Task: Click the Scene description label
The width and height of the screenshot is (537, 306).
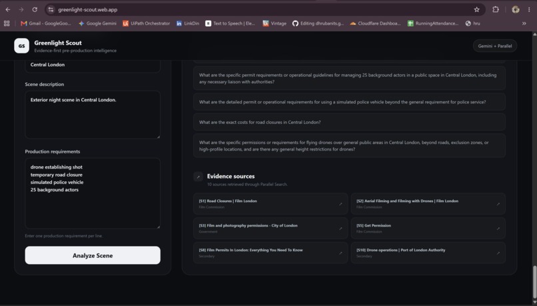Action: [45, 84]
